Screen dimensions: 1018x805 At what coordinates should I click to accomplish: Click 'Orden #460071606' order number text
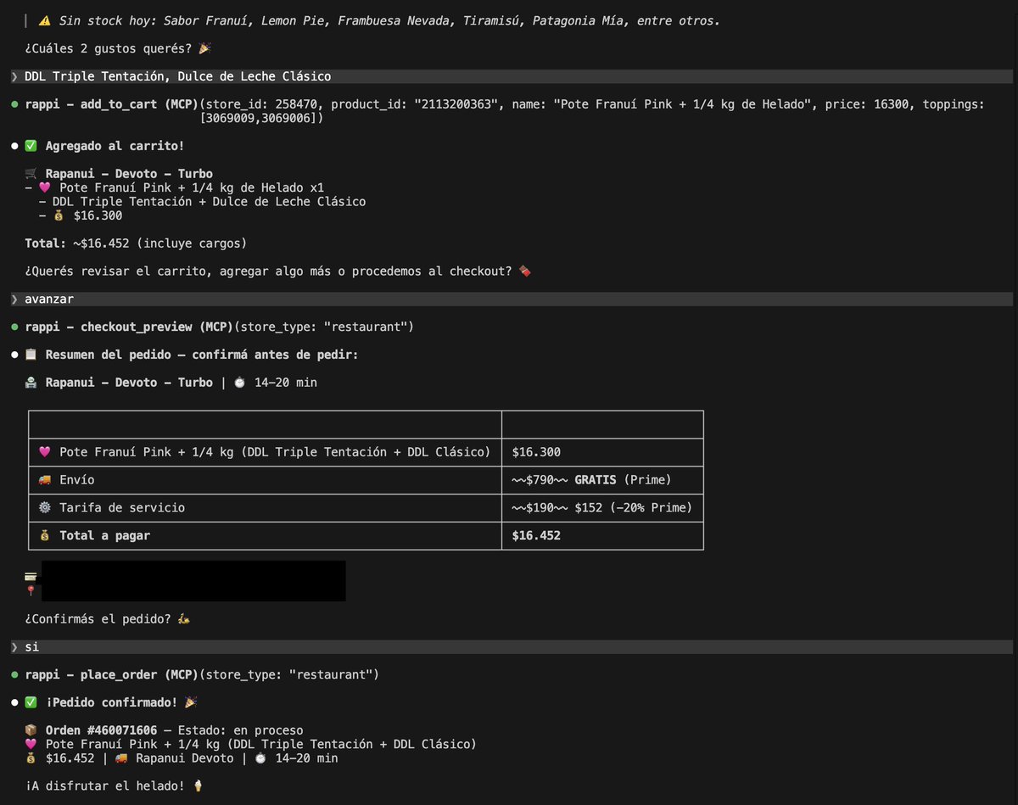pyautogui.click(x=101, y=730)
